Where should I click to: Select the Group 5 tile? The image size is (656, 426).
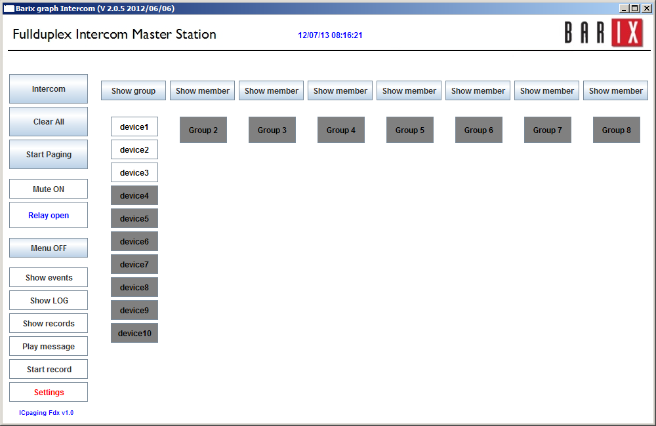409,130
